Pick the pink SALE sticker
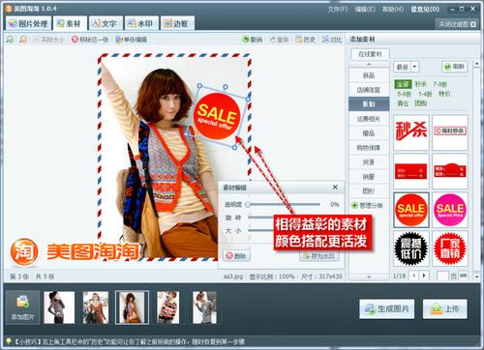Viewport: 484px width, 350px height. [x=450, y=210]
